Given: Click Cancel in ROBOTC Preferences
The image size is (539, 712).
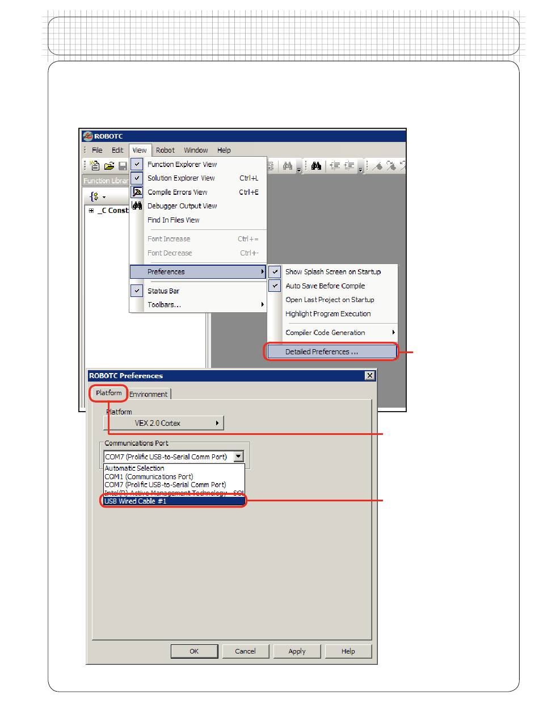Looking at the screenshot, I should pos(245,651).
